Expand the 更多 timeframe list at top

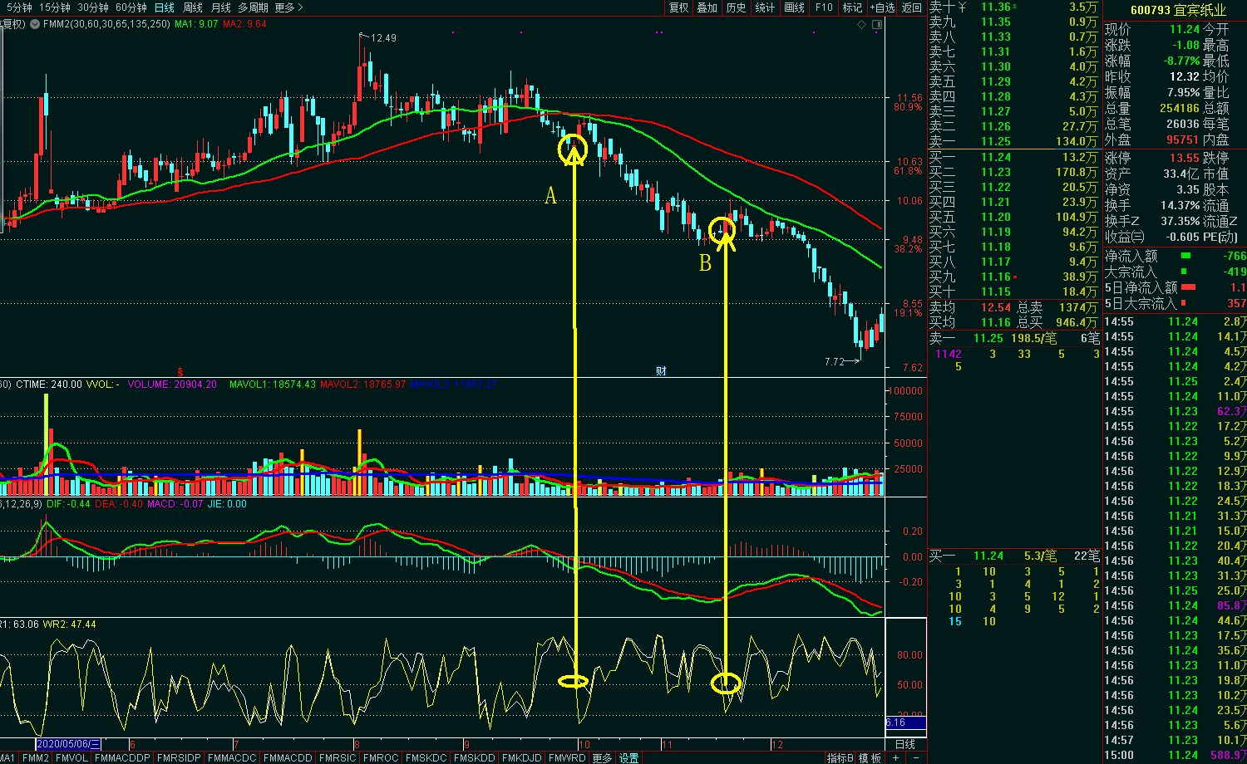288,7
